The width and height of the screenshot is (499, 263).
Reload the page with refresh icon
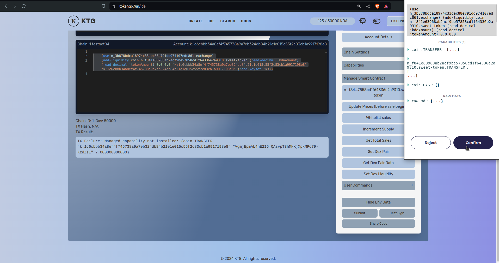coord(24,6)
